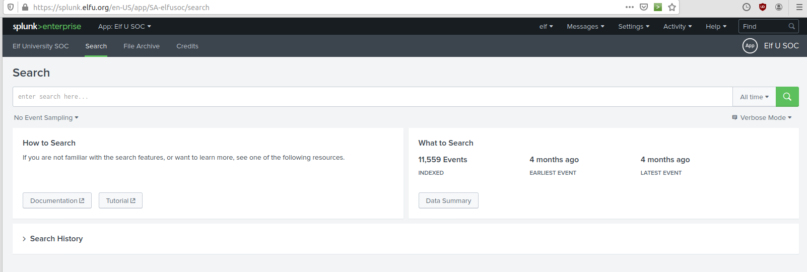Open the Activity menu
The image size is (807, 272).
pos(678,26)
